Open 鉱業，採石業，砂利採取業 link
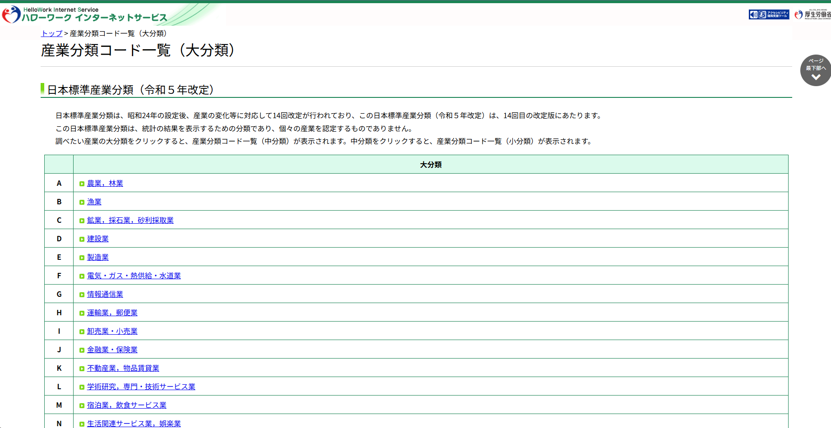This screenshot has width=831, height=428. click(130, 220)
